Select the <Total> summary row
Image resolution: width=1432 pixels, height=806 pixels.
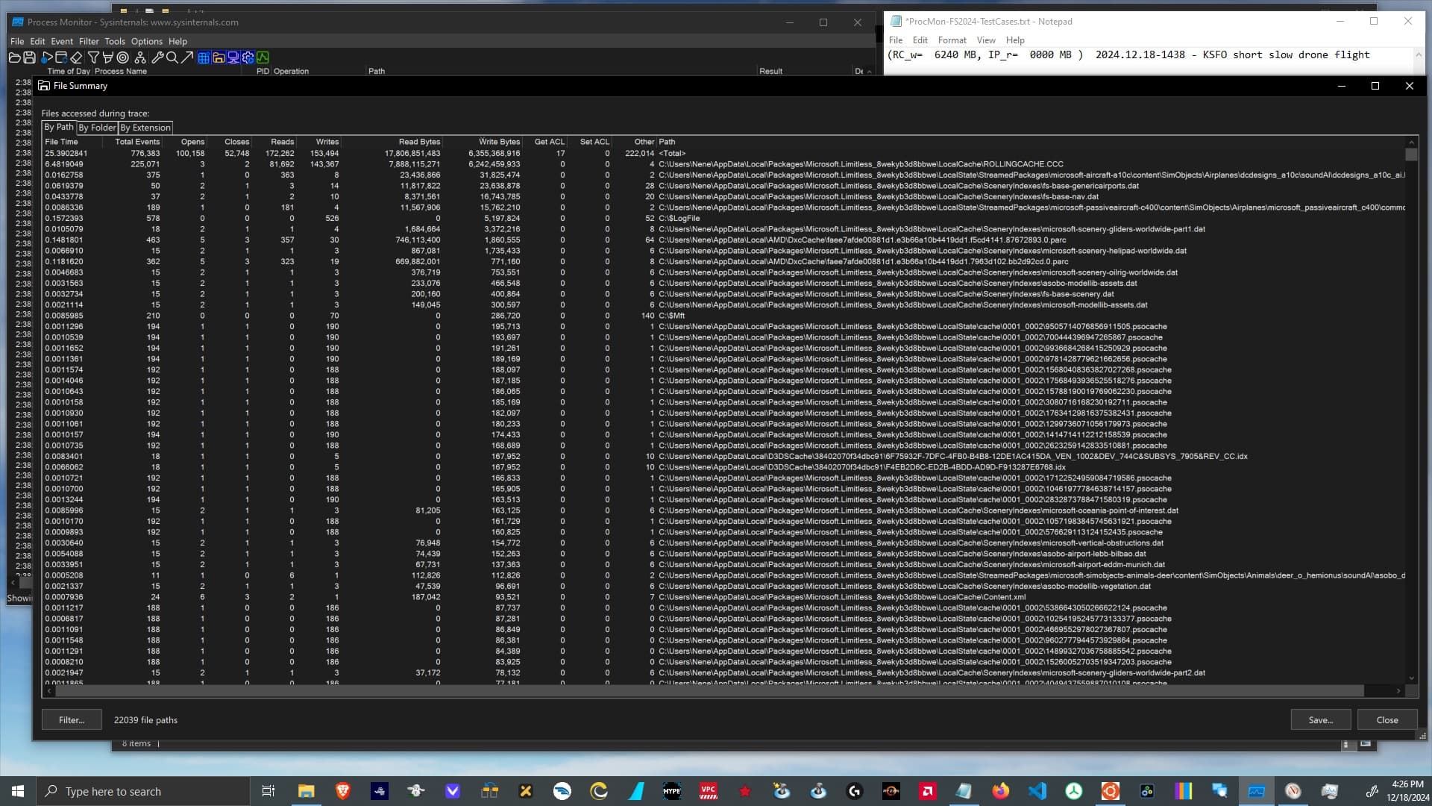724,153
